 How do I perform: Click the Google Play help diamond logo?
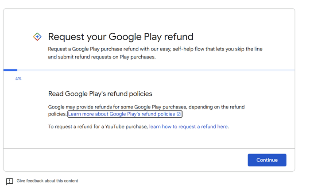(37, 37)
